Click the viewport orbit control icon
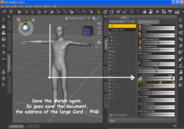Screen dimensions: 184x129 pos(99,23)
